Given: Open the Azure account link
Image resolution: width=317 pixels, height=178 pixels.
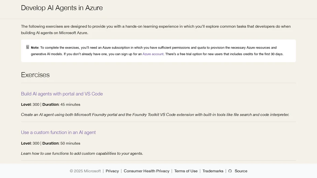Looking at the screenshot, I should (x=153, y=54).
